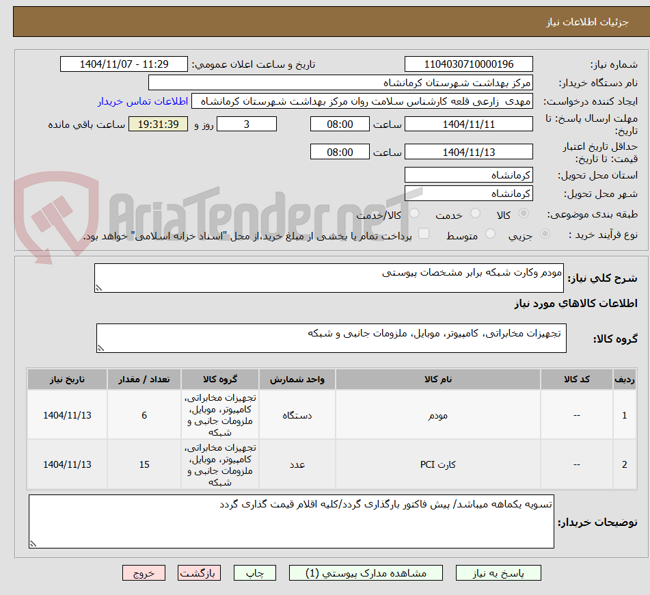The image size is (650, 595).
Task: Click the شماره نیاز field 1104030710000196
Action: click(468, 64)
